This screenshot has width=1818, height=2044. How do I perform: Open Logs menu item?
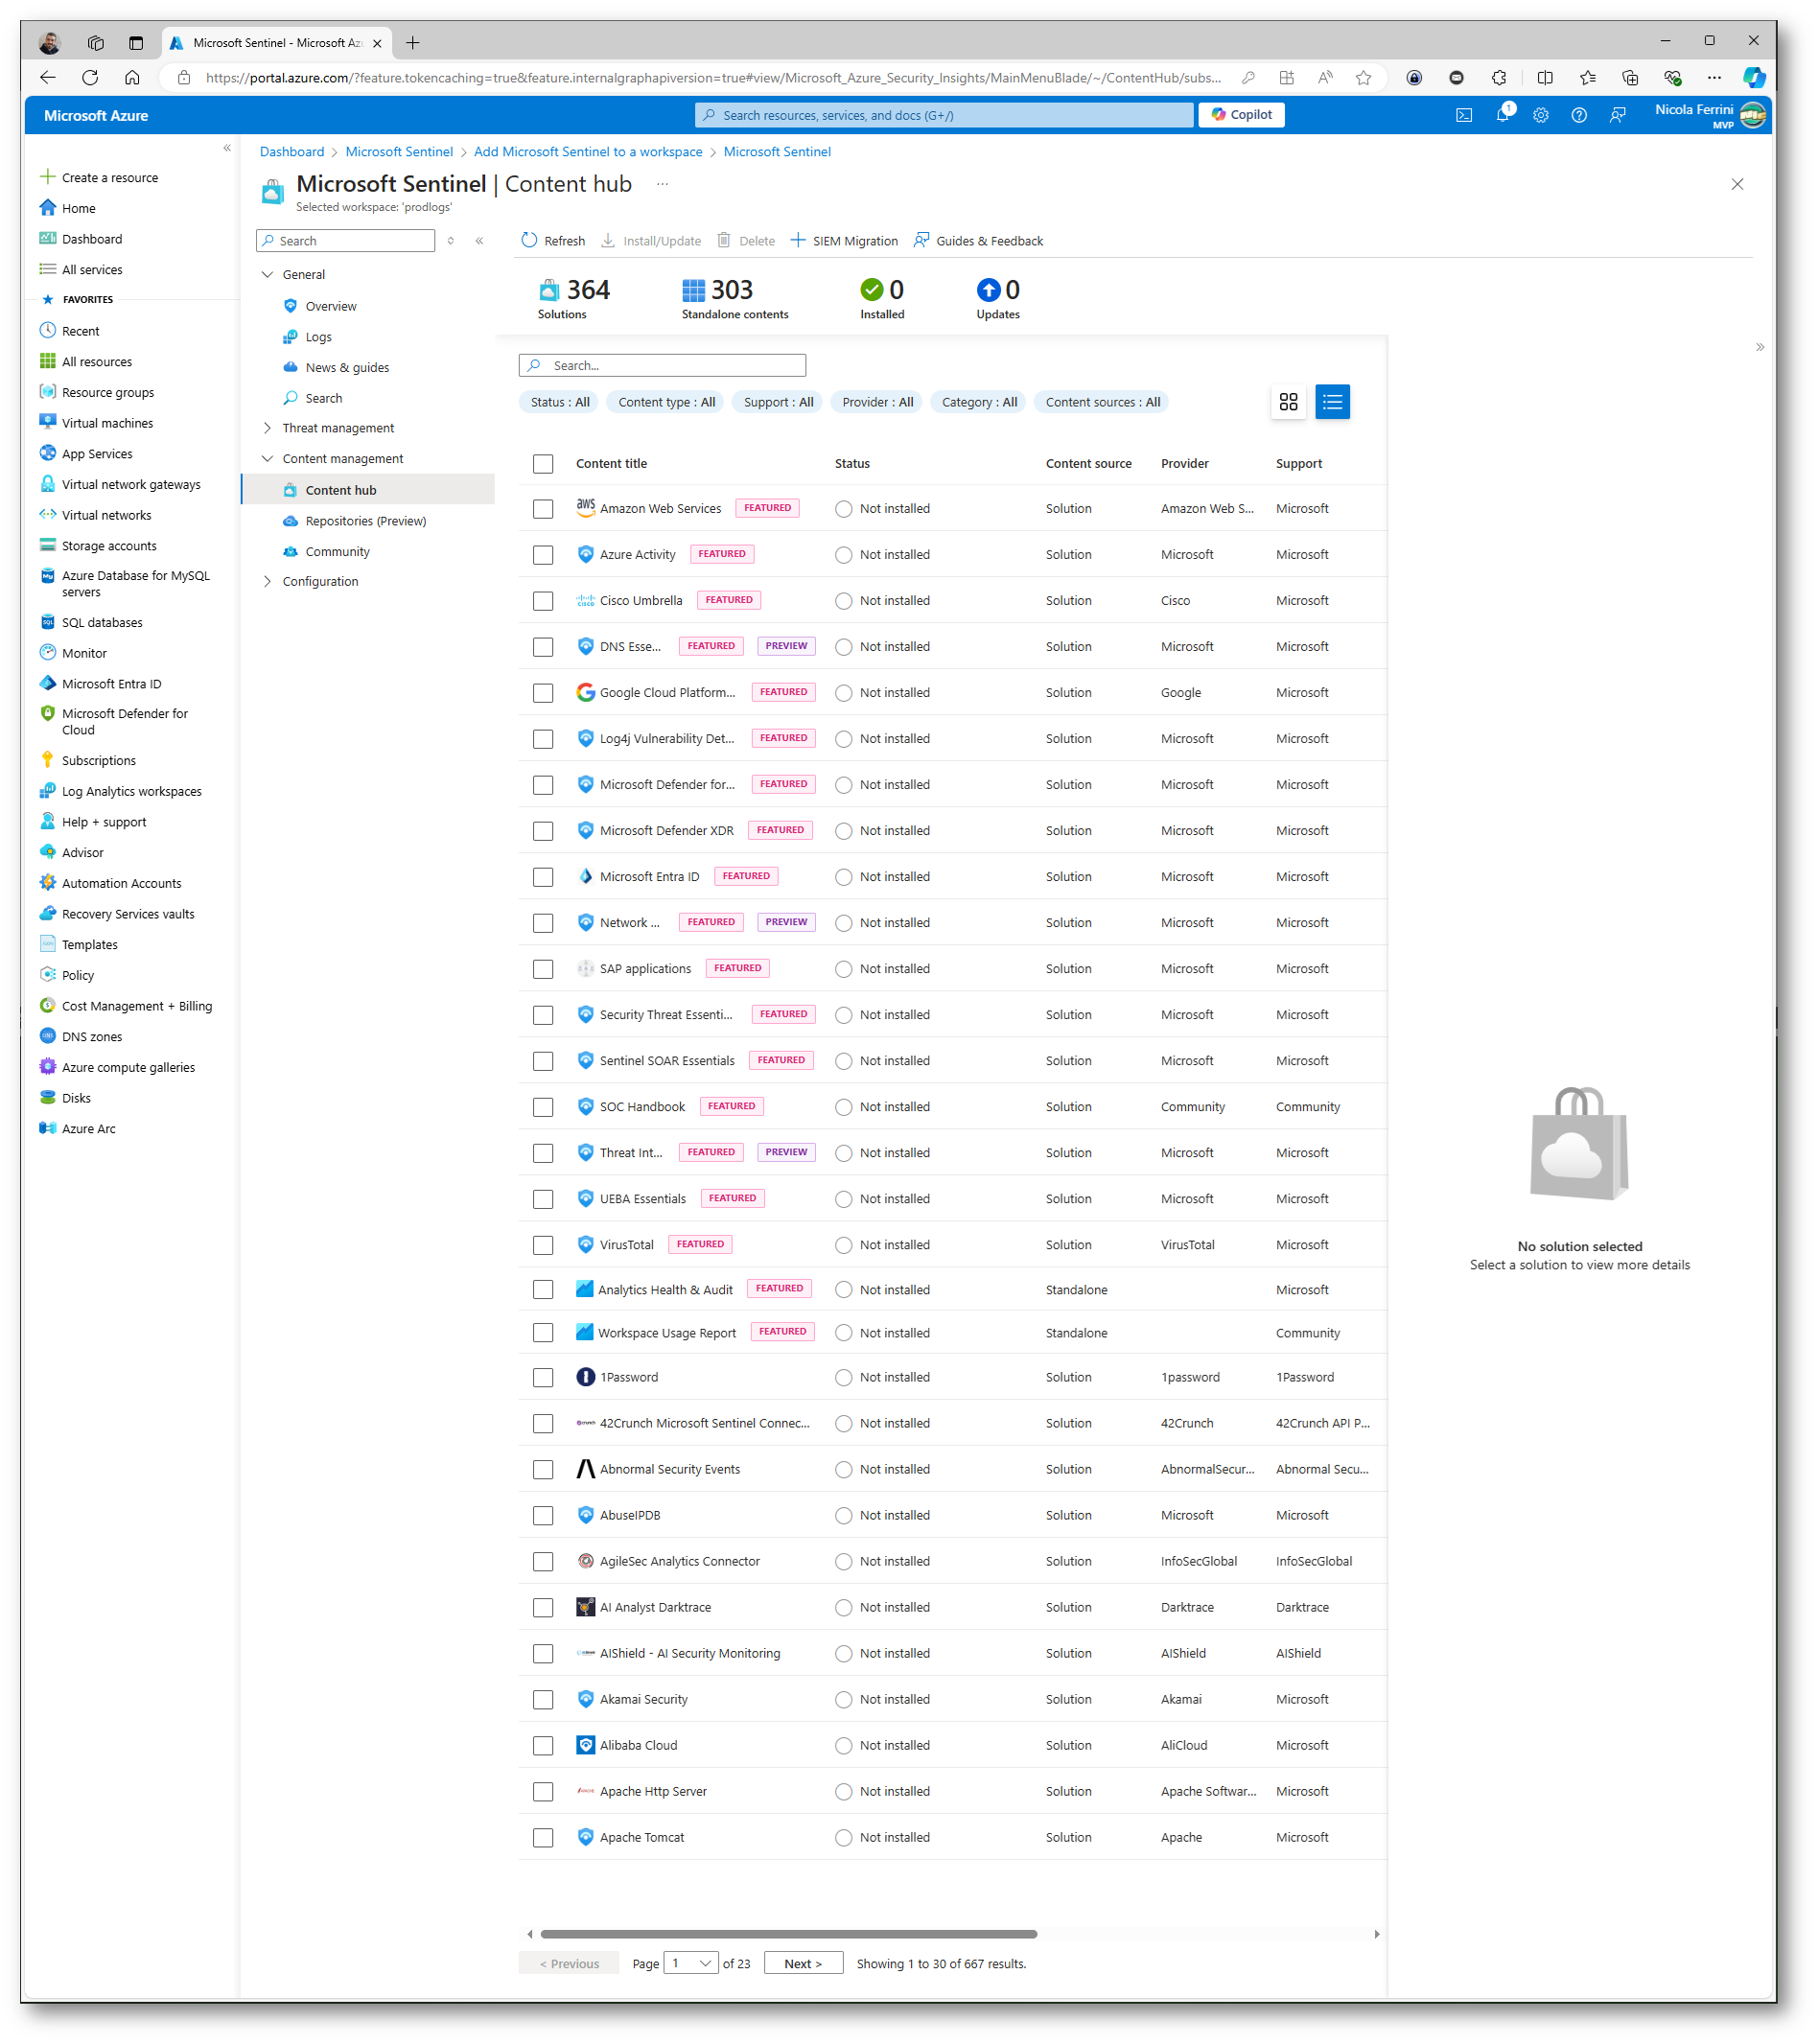point(318,337)
